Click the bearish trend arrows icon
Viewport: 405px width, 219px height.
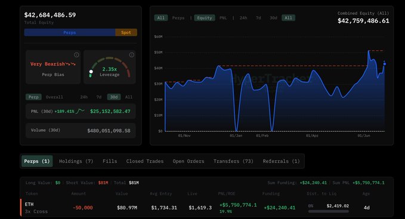point(70,64)
